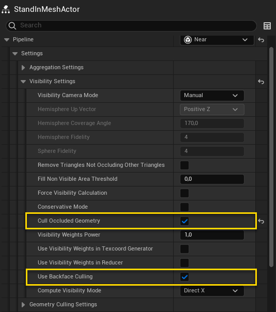Click the Cull Occluded Geometry label
Image resolution: width=276 pixels, height=312 pixels.
coord(69,221)
